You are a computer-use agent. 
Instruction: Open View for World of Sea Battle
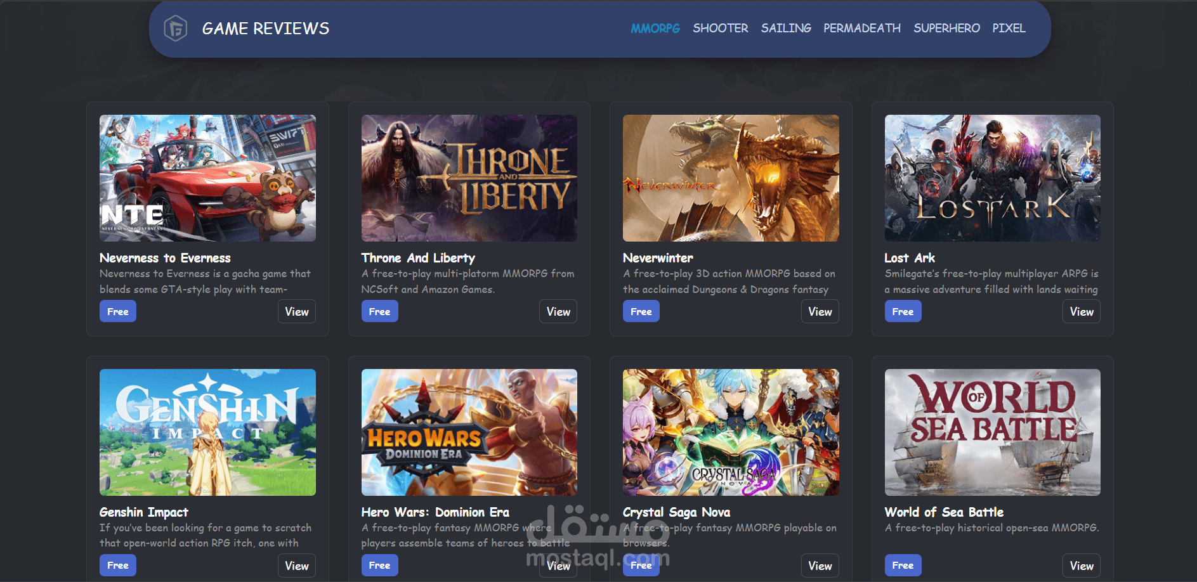[x=1082, y=566]
